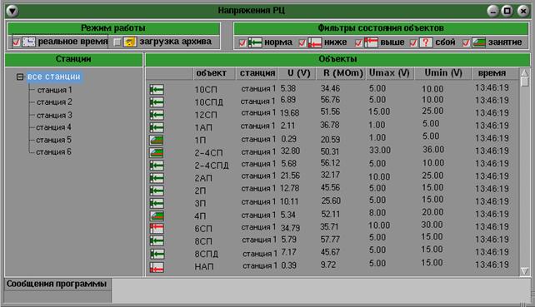Select станция 5 in tree
The image size is (535, 307).
pyautogui.click(x=53, y=140)
